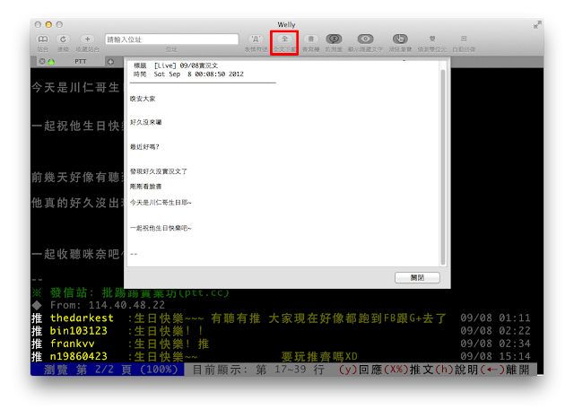Click the terminal line 一起收聽咪奈吧
The height and width of the screenshot is (418, 574).
78,254
